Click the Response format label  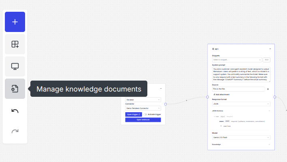tap(219, 99)
